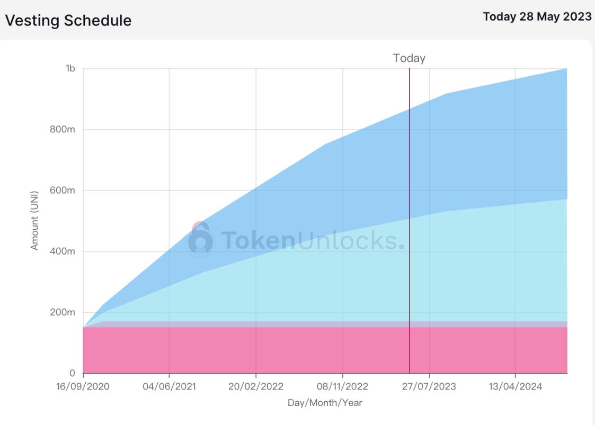Click the 13/04/2024 x-axis date label
This screenshot has width=595, height=425.
(516, 386)
